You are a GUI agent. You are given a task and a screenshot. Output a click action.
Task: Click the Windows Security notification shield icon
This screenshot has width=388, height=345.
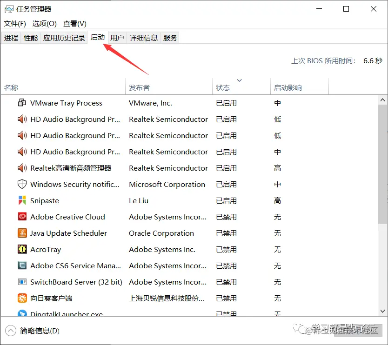point(22,184)
